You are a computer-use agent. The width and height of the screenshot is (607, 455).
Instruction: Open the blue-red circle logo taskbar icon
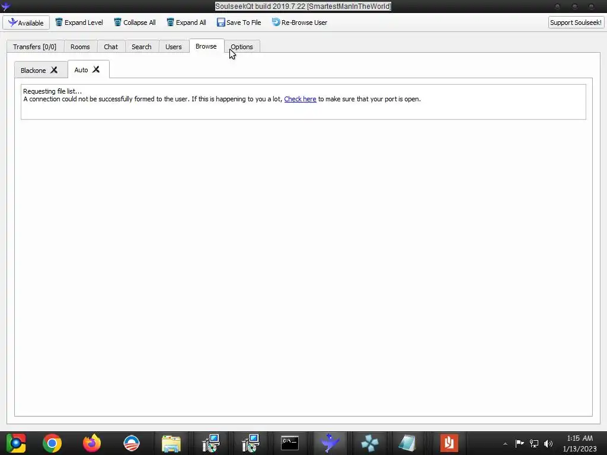click(131, 443)
